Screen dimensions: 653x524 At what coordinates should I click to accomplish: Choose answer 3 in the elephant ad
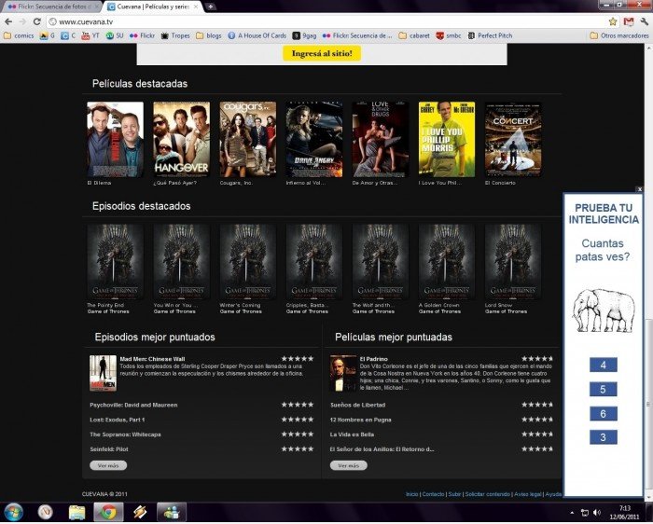(603, 437)
